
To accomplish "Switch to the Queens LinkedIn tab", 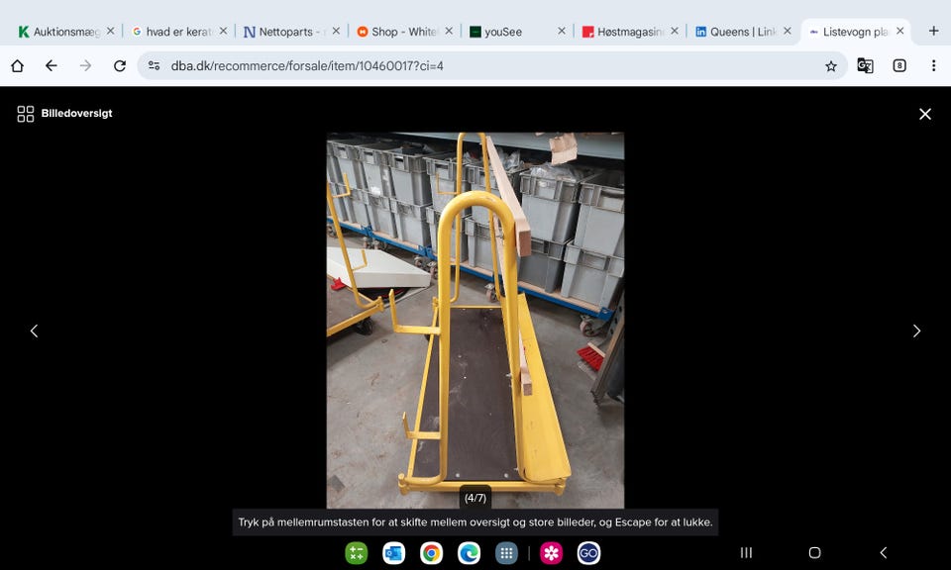I will 736,32.
